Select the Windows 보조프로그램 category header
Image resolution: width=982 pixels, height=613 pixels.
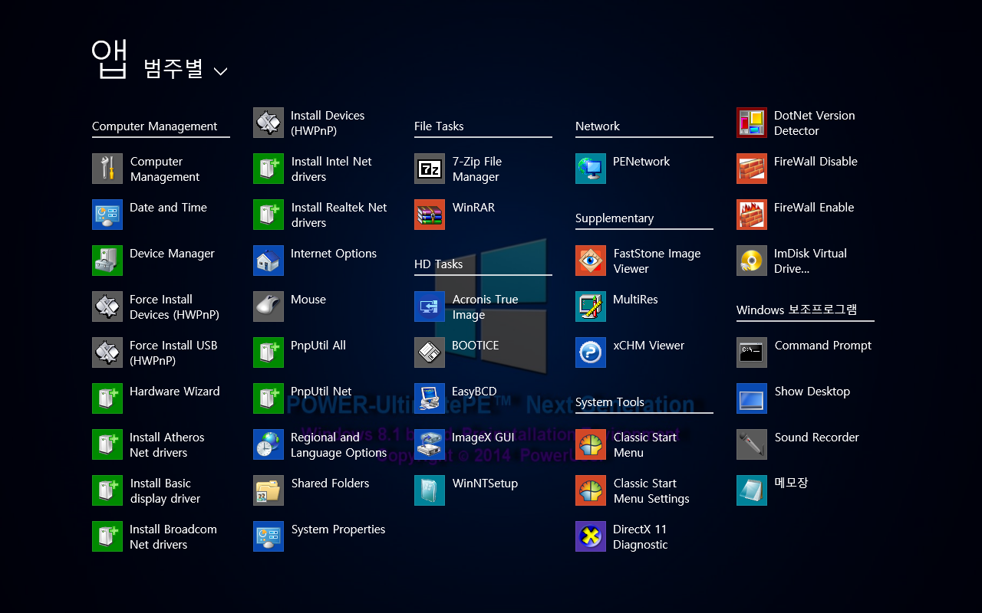(797, 310)
